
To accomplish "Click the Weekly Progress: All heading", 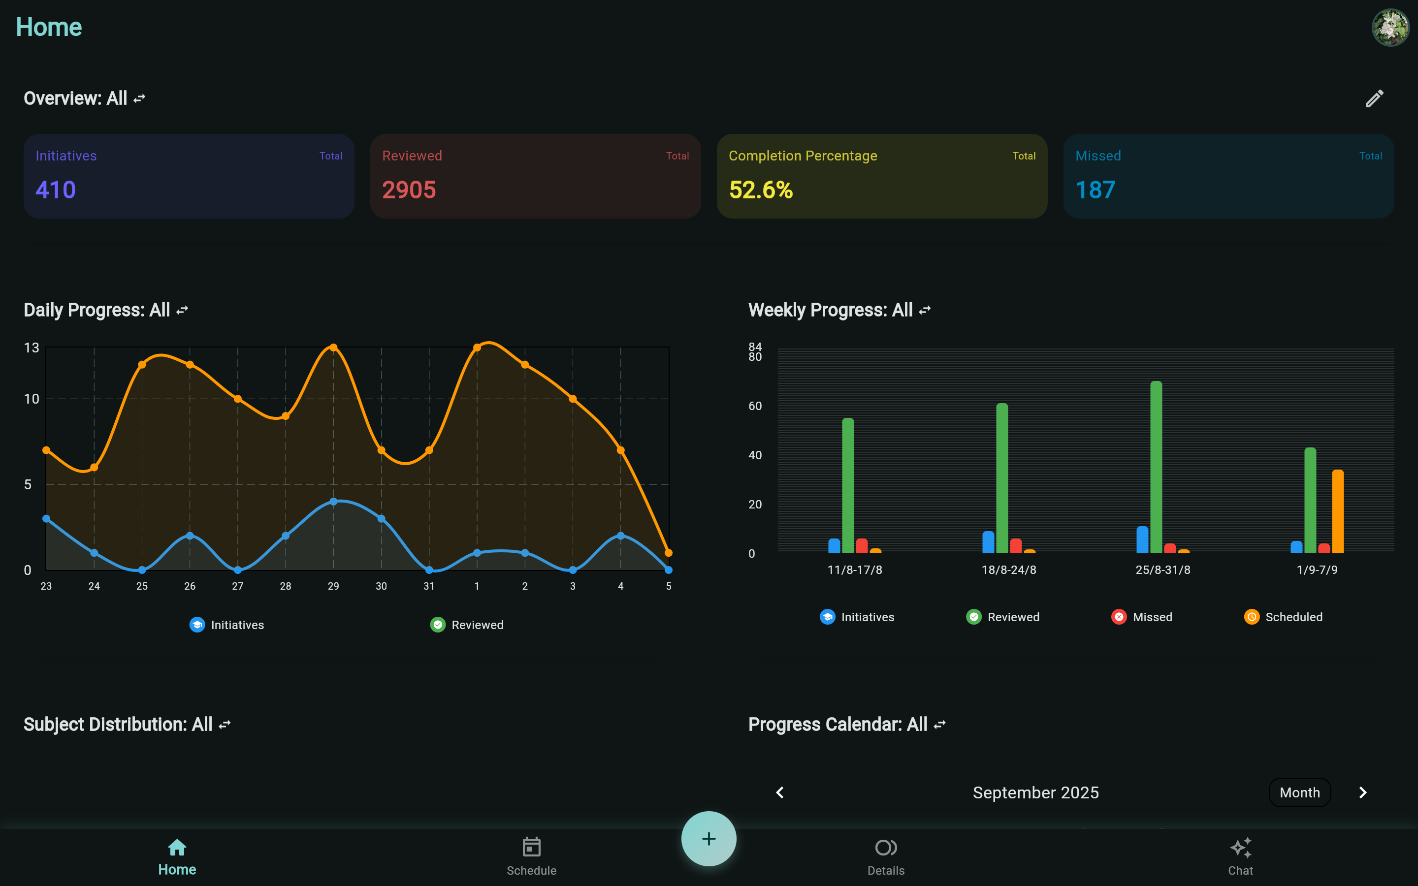I will [x=830, y=310].
